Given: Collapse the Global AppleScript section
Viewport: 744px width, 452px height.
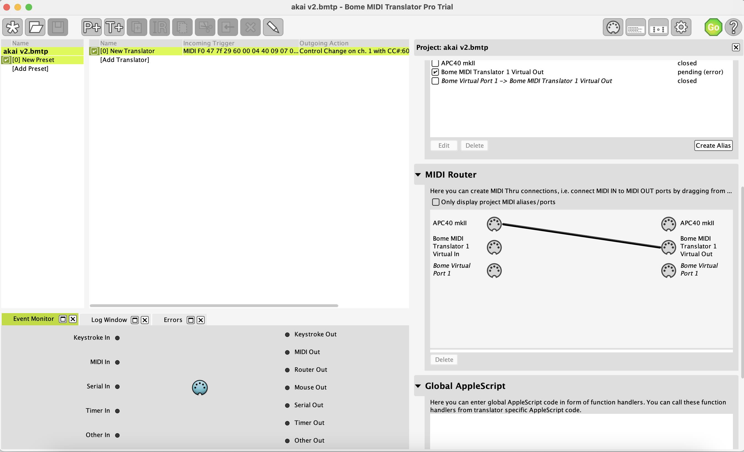Looking at the screenshot, I should pyautogui.click(x=418, y=386).
